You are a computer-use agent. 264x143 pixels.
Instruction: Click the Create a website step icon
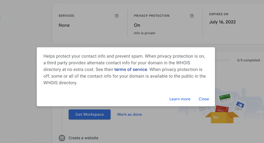point(62,138)
